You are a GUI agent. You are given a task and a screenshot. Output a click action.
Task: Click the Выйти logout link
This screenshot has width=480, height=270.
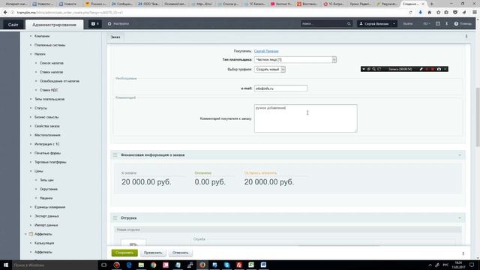407,23
